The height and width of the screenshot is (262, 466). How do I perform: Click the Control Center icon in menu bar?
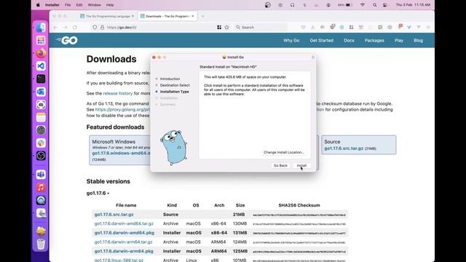pyautogui.click(x=385, y=5)
